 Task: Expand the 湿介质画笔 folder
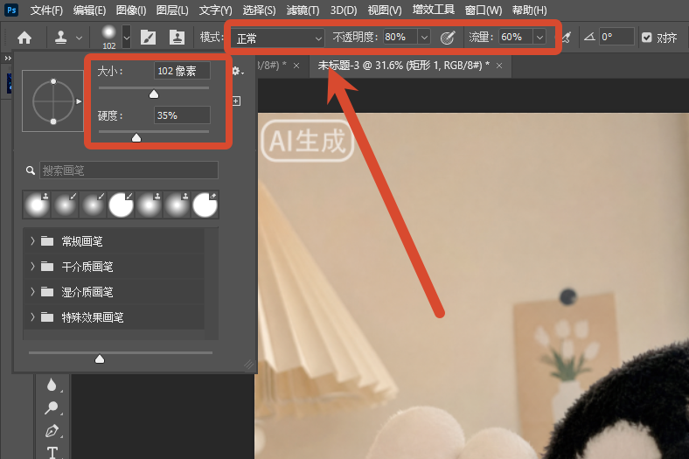[x=32, y=292]
